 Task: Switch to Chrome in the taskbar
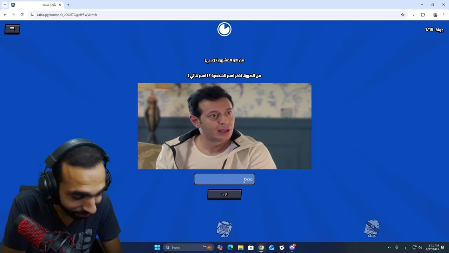tap(261, 247)
